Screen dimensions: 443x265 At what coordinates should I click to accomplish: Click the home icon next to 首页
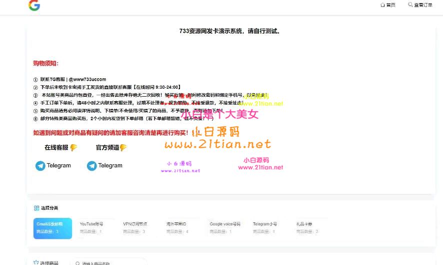click(x=382, y=5)
